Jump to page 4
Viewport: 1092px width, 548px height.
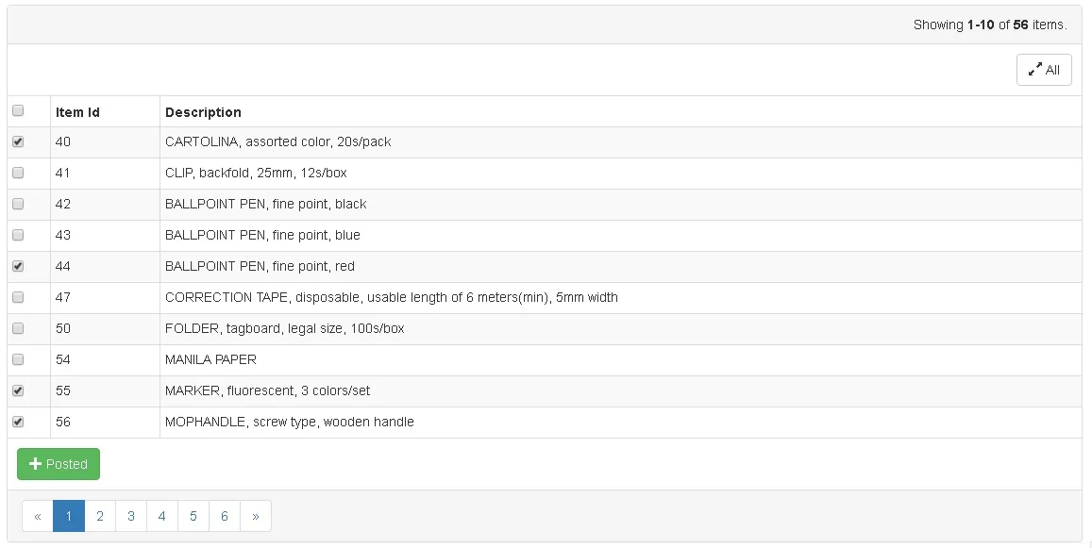pyautogui.click(x=162, y=516)
